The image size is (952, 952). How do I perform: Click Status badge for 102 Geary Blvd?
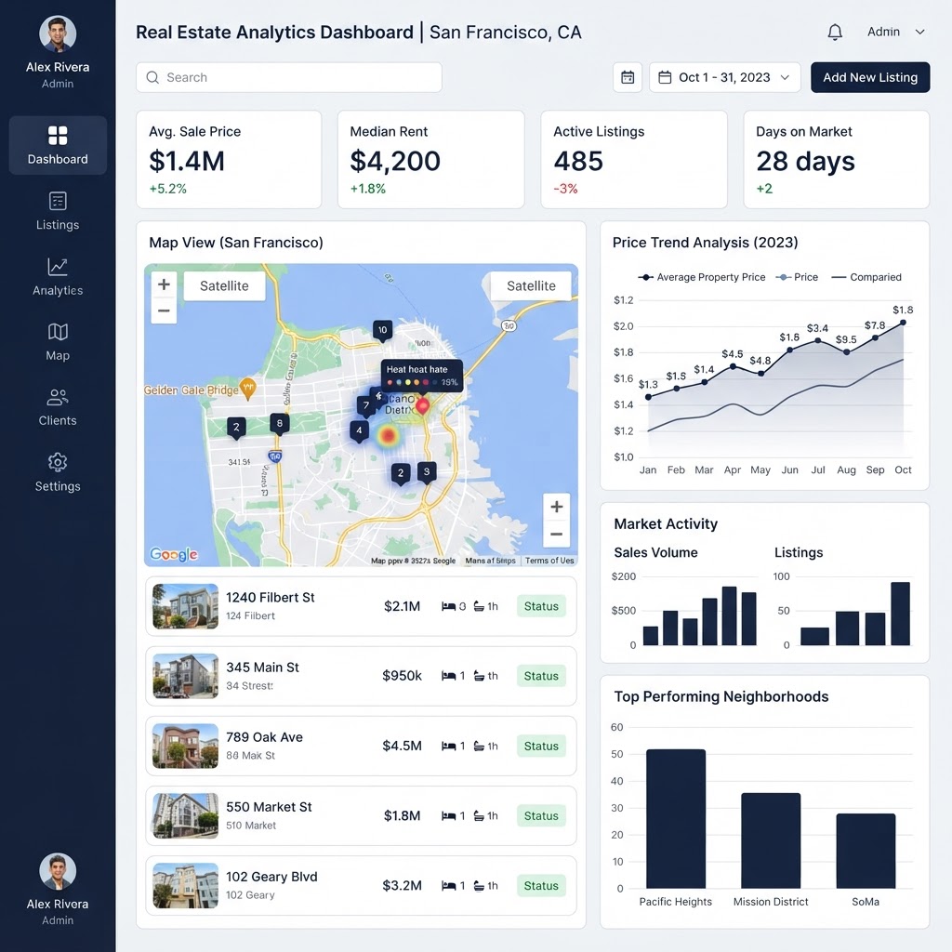[x=541, y=885]
